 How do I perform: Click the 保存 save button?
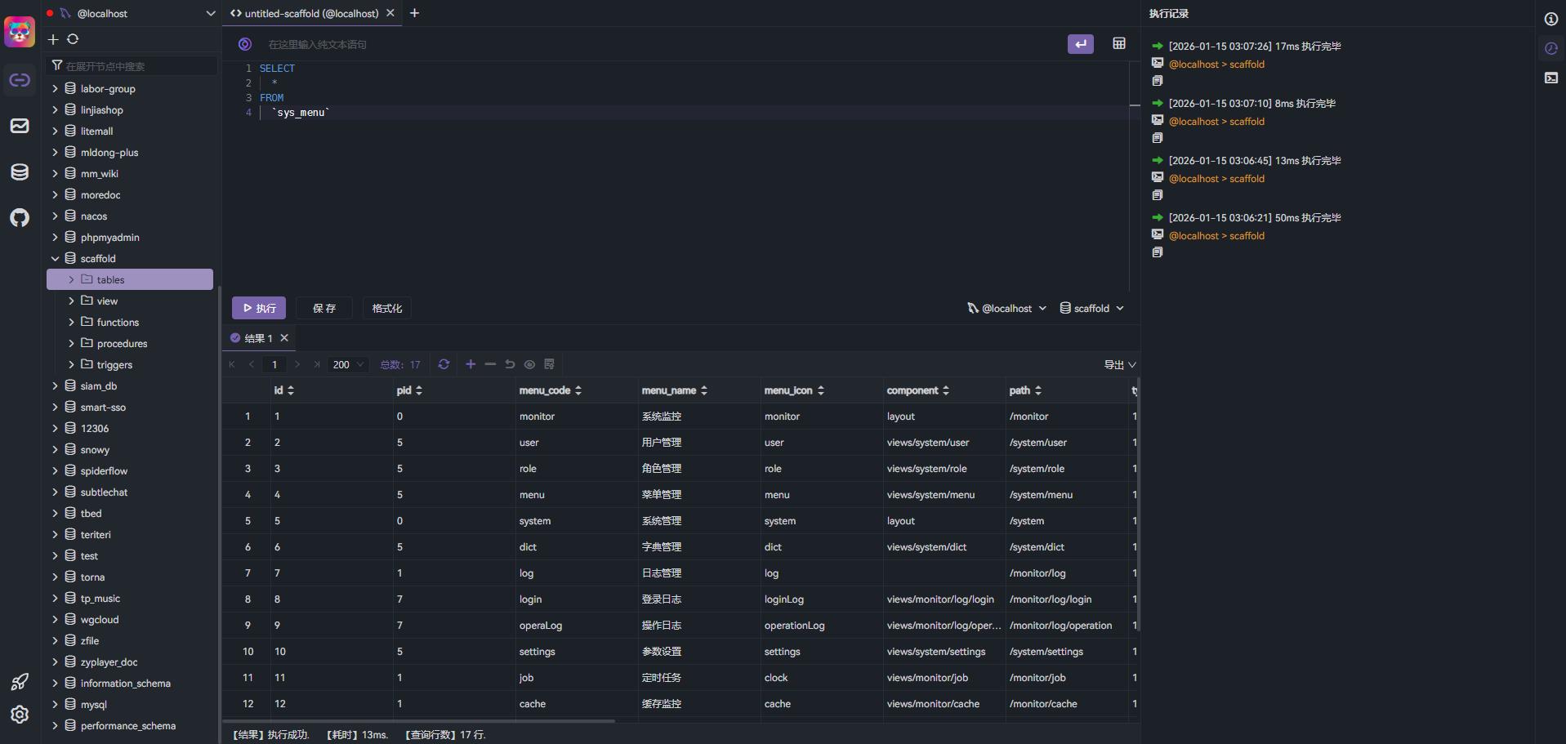pyautogui.click(x=324, y=308)
